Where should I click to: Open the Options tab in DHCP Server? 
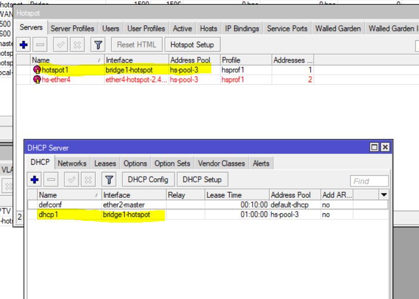tap(135, 164)
